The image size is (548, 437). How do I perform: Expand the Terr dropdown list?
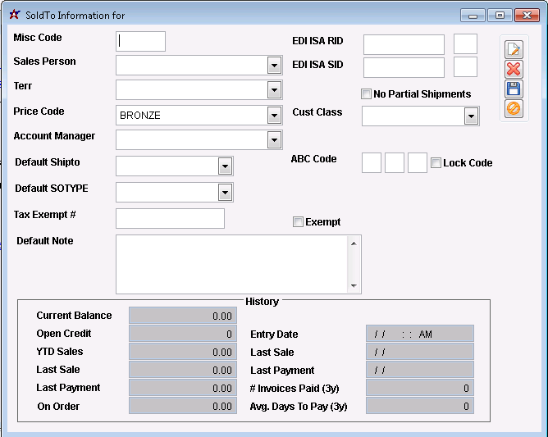coord(274,90)
